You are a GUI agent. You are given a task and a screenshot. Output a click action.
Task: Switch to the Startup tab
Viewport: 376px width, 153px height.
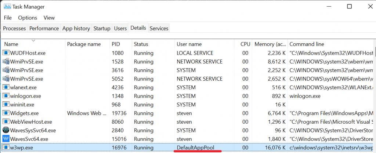coord(102,28)
